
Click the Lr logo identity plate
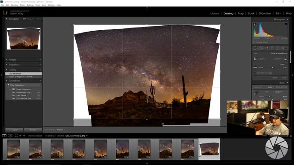(6, 12)
